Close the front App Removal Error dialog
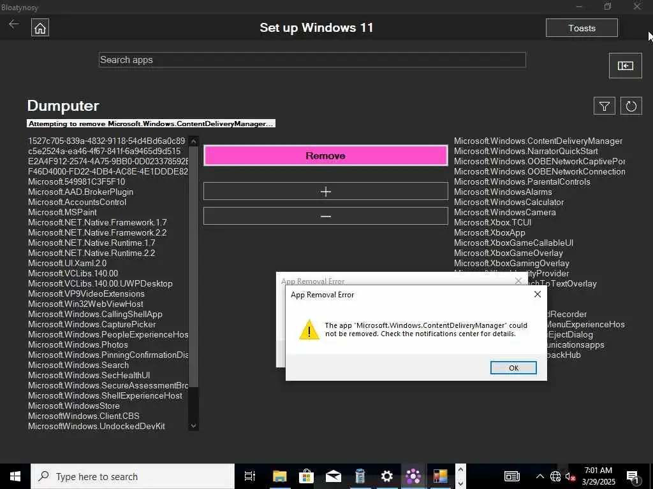Viewport: 653px width, 489px height. point(537,294)
